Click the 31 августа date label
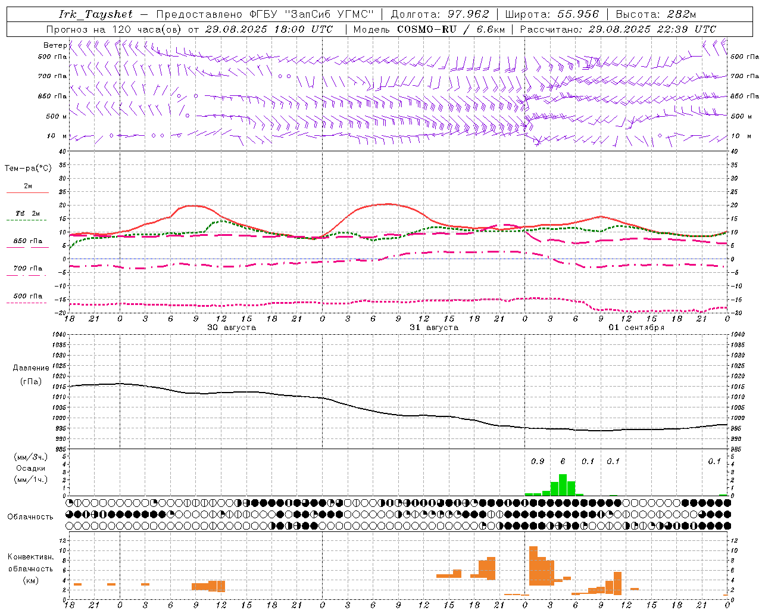The width and height of the screenshot is (762, 610). click(434, 328)
